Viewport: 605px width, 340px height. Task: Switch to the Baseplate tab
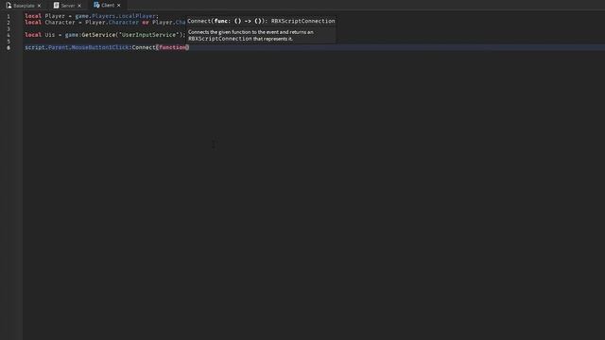click(24, 6)
